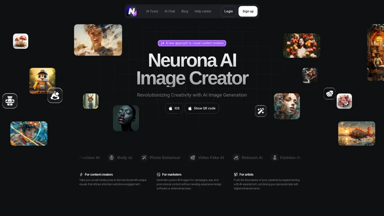
Task: Open the AI Tools menu item
Action: pyautogui.click(x=152, y=11)
